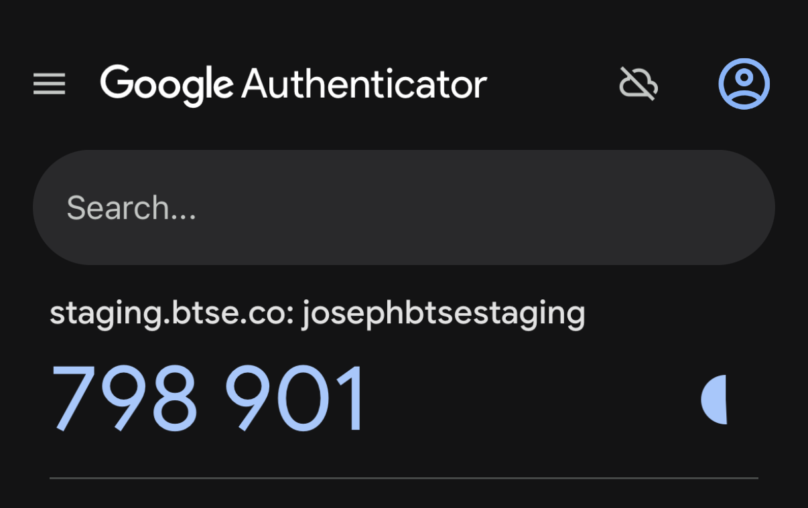
Task: Tap the 901 part of the code
Action: coord(295,399)
